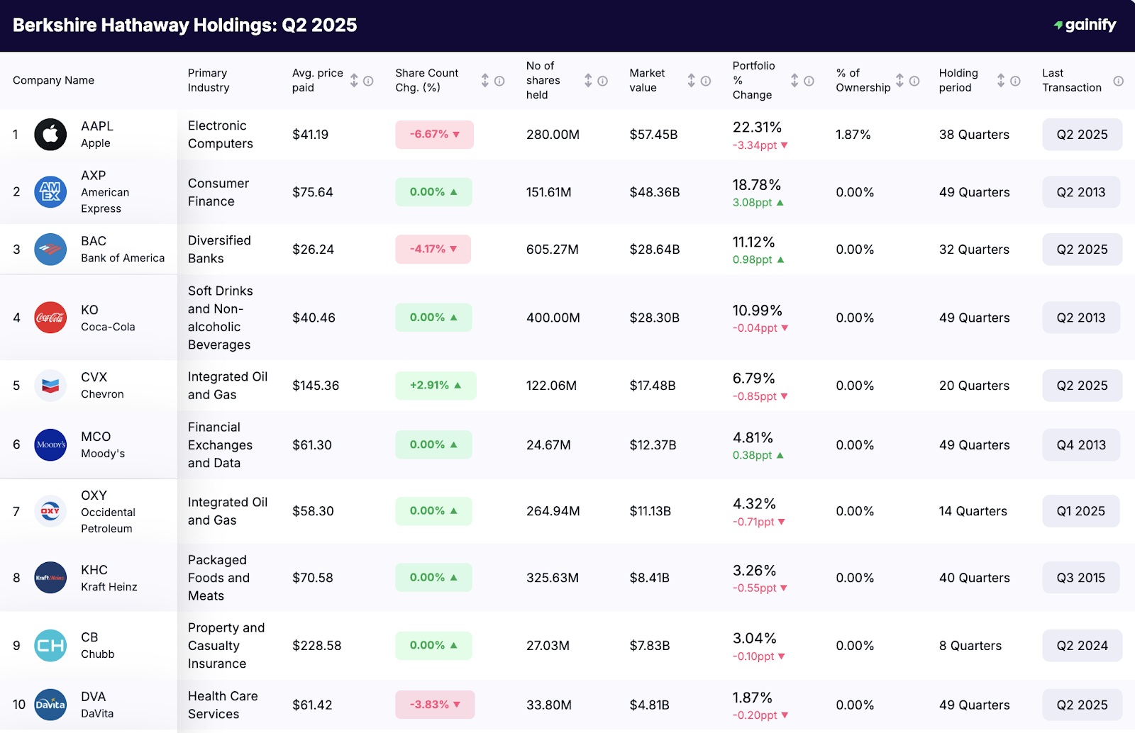The image size is (1135, 733).
Task: Sort by No of shares held arrows
Action: pyautogui.click(x=588, y=81)
